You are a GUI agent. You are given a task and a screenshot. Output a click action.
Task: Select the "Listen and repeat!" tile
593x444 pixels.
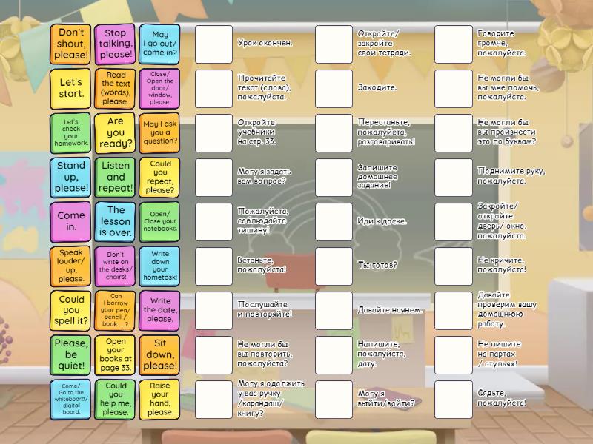(116, 177)
